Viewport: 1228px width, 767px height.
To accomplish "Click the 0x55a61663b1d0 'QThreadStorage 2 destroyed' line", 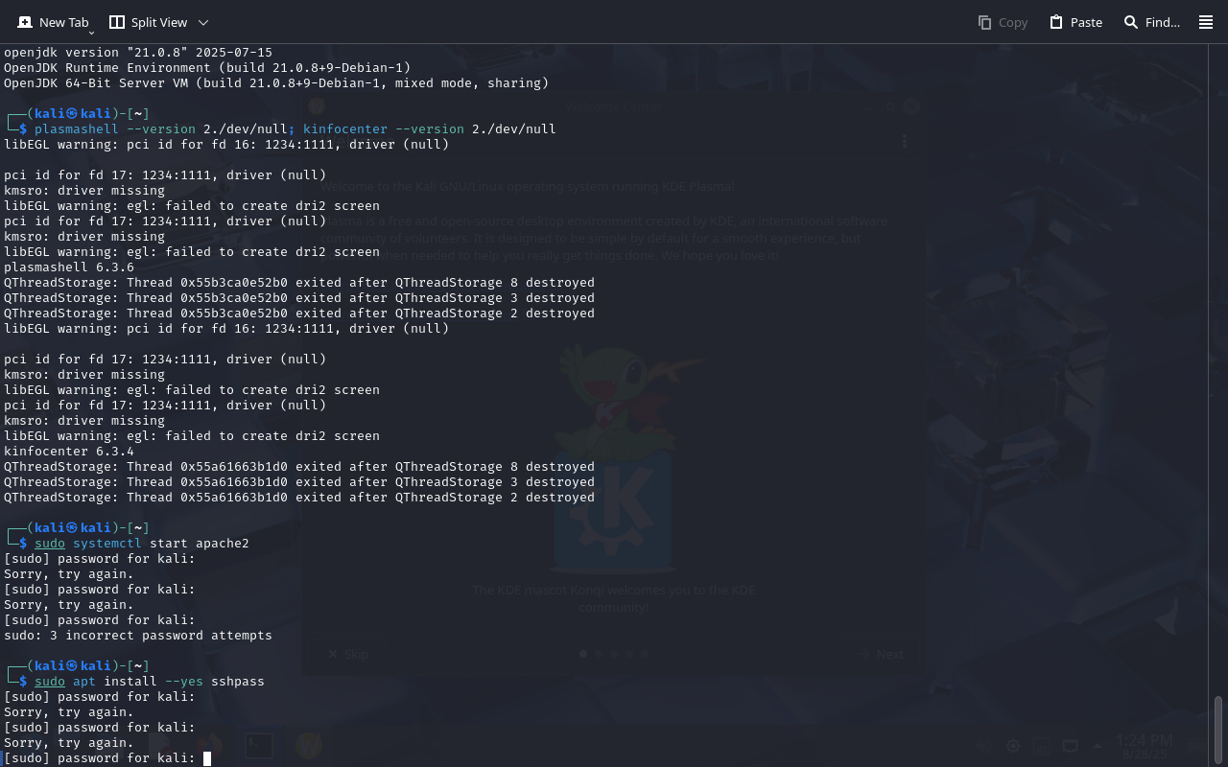I will [x=299, y=498].
